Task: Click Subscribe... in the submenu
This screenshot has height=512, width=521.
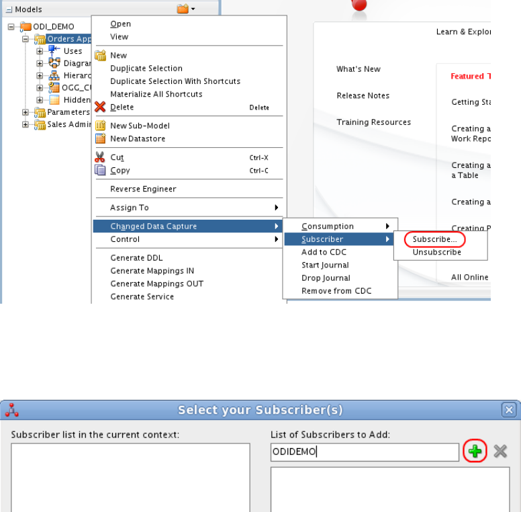Action: pos(434,239)
